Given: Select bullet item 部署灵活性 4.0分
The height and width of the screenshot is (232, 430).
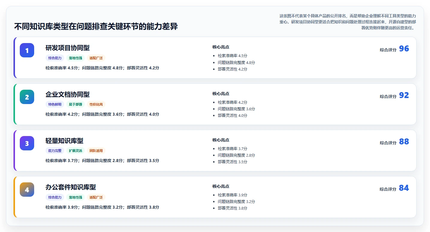Looking at the screenshot, I should (x=233, y=115).
